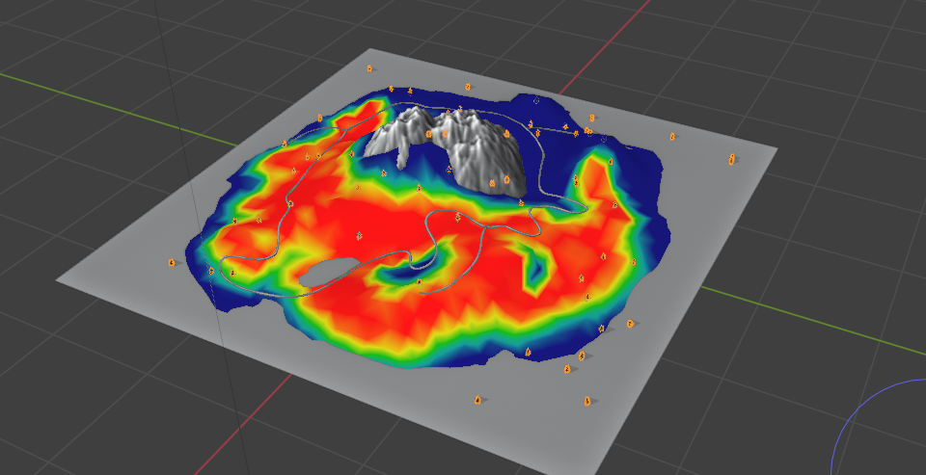926x475 pixels.
Task: Select the orange marker nearest the plane's right corner
Action: pyautogui.click(x=732, y=159)
